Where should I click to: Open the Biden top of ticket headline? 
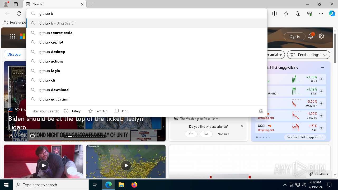(76, 123)
